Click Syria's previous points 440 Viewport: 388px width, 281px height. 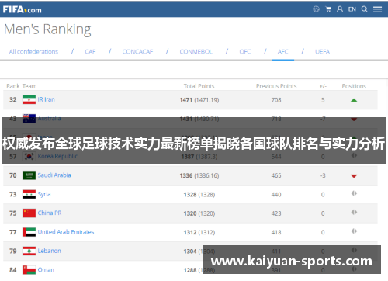(x=276, y=195)
